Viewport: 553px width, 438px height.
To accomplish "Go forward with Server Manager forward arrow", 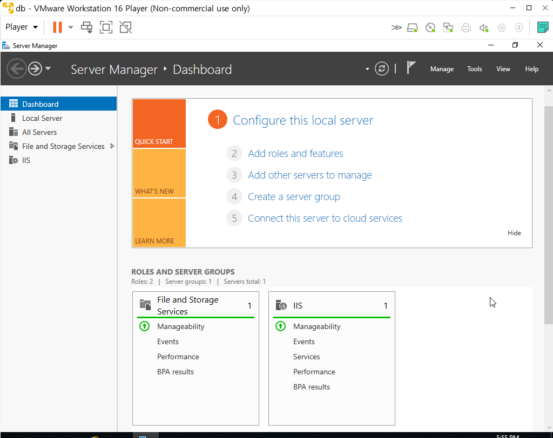I will pyautogui.click(x=35, y=69).
